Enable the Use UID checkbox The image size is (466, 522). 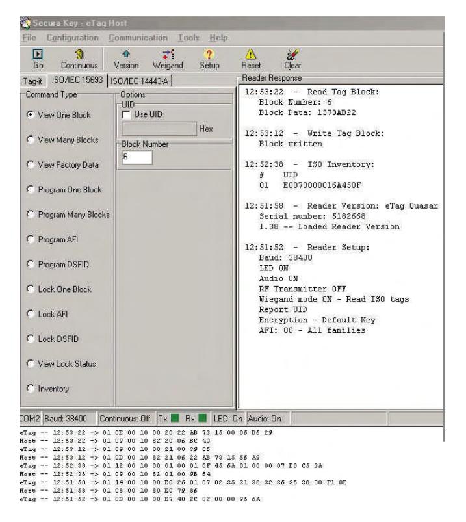(x=126, y=114)
